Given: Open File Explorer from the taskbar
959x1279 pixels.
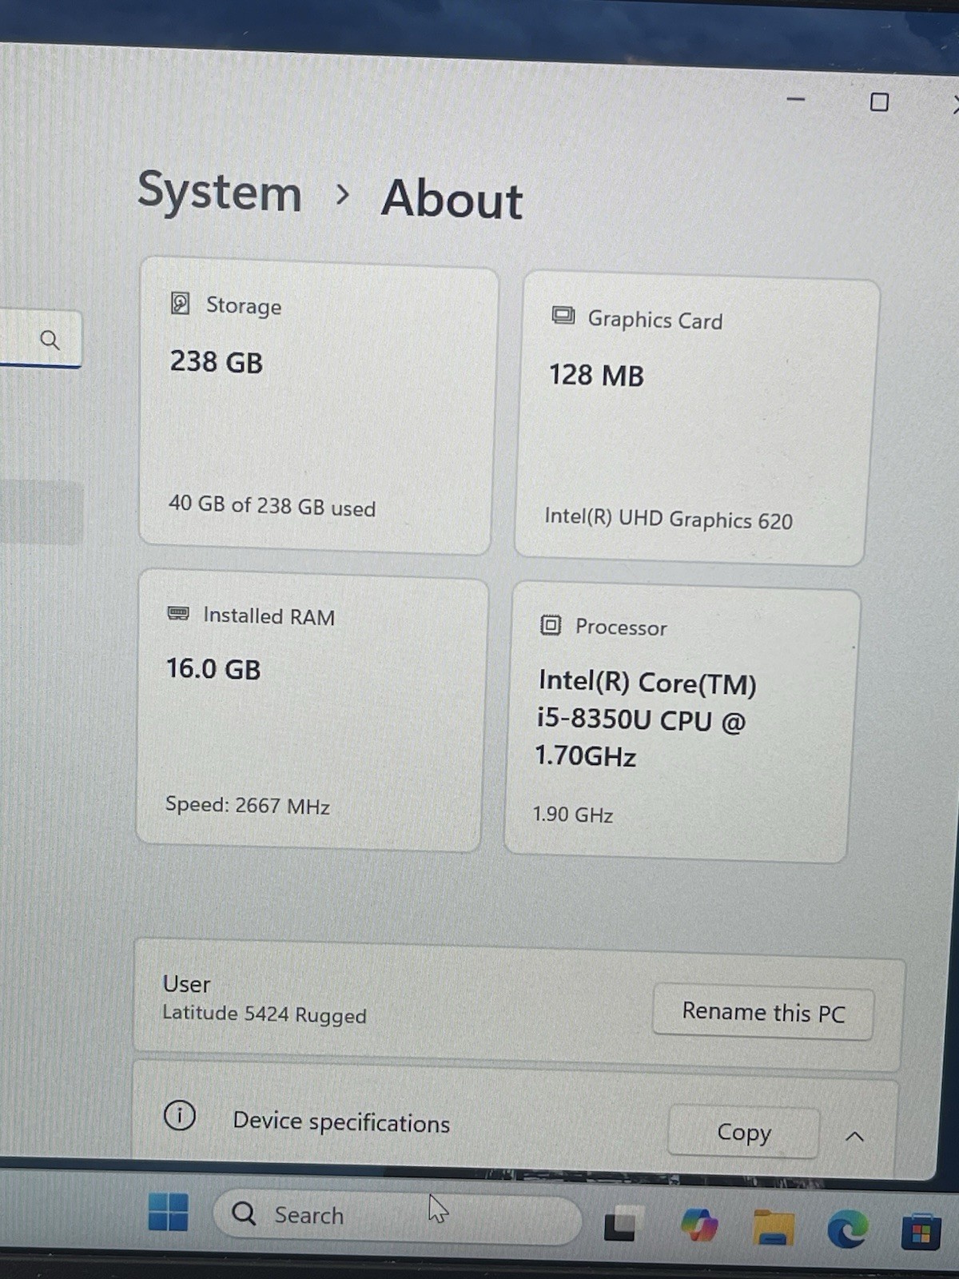Looking at the screenshot, I should coord(774,1227).
